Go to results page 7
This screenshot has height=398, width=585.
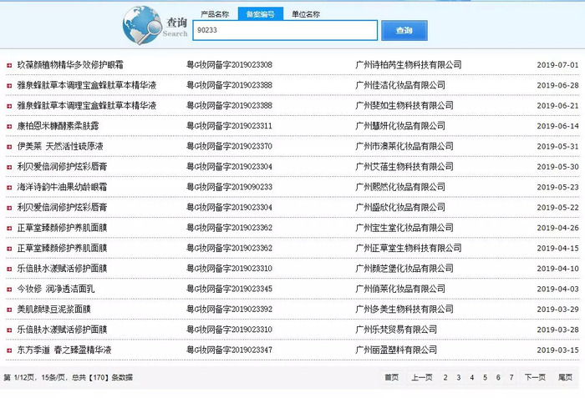[511, 377]
